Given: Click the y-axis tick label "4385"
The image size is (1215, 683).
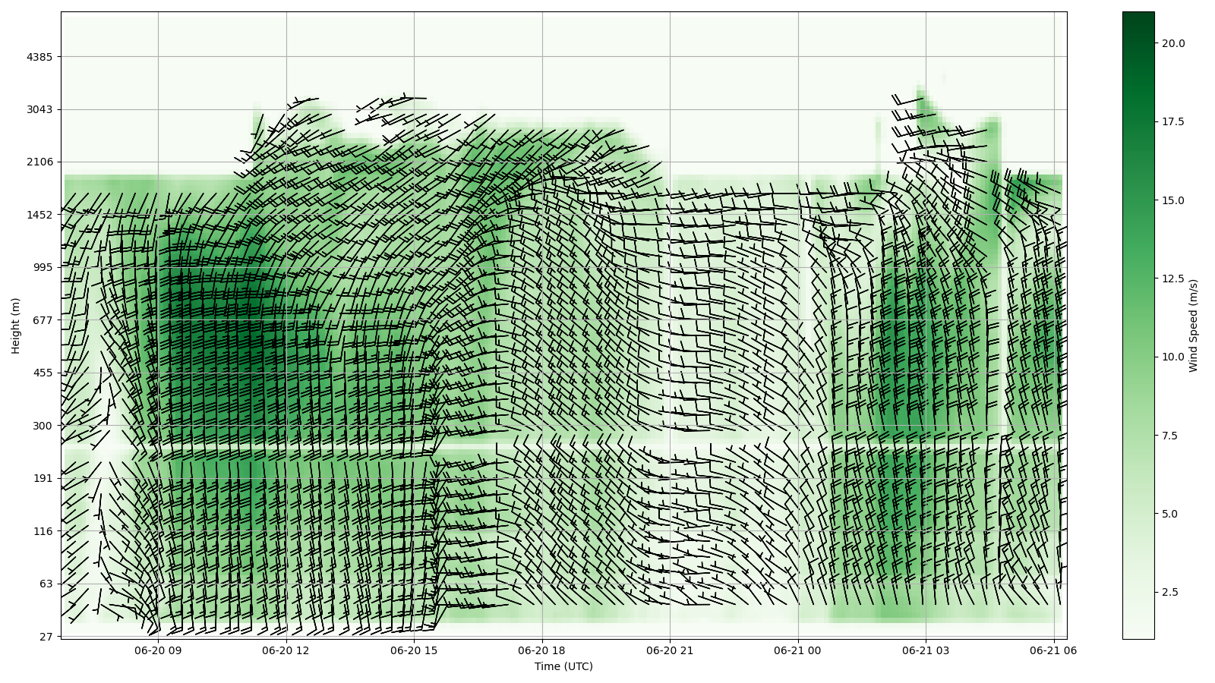Looking at the screenshot, I should coord(39,57).
